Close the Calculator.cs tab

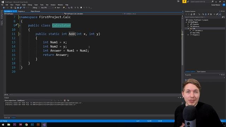(16, 11)
